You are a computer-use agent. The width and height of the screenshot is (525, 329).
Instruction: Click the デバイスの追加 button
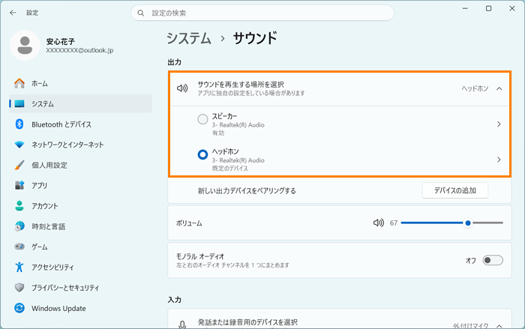pos(455,190)
